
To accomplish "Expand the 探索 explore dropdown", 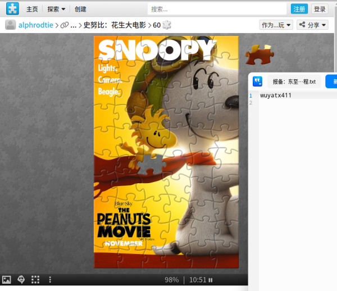I will (56, 9).
